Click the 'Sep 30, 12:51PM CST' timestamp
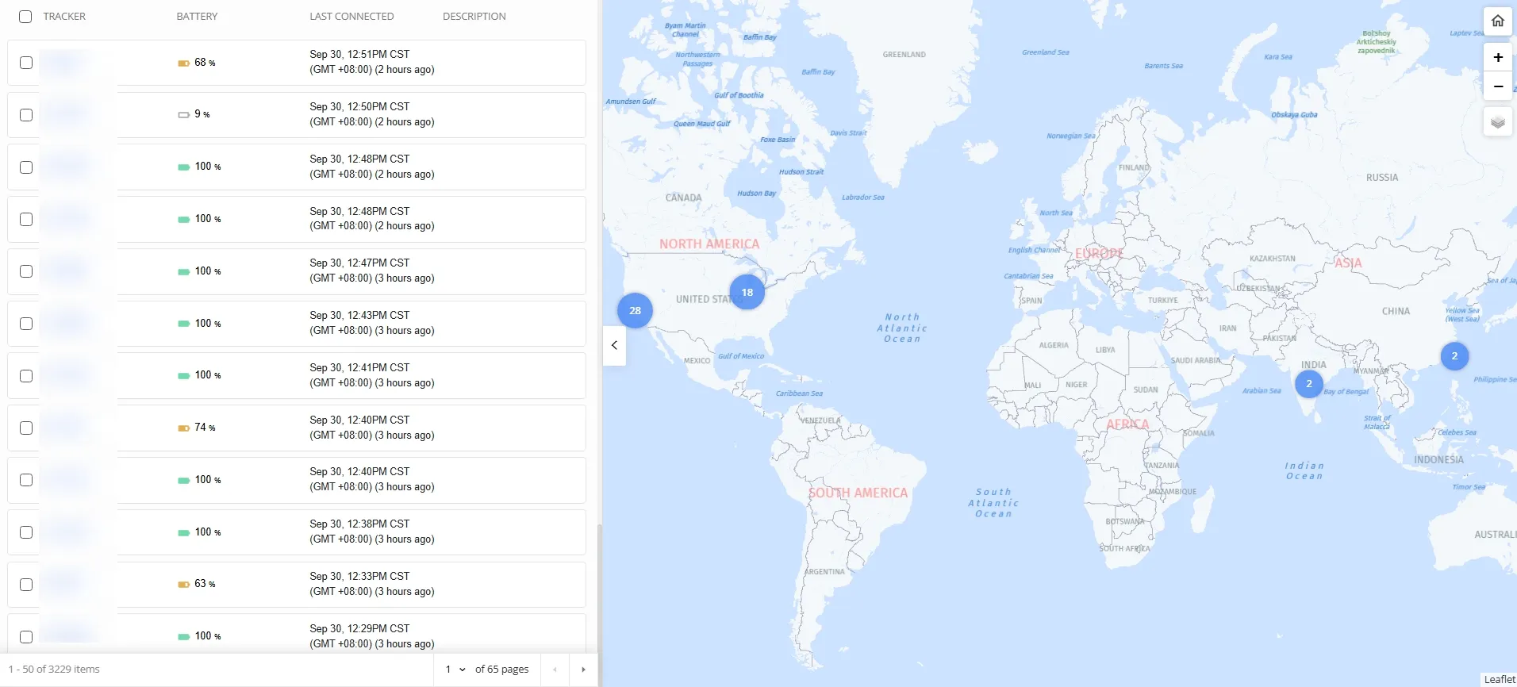 tap(359, 55)
